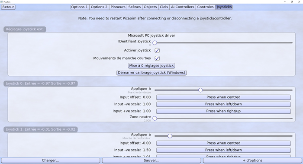Viewport: 303px width, 164px height.
Task: Click the IDentifiant Joystick slider handle
Action: pyautogui.click(x=155, y=43)
